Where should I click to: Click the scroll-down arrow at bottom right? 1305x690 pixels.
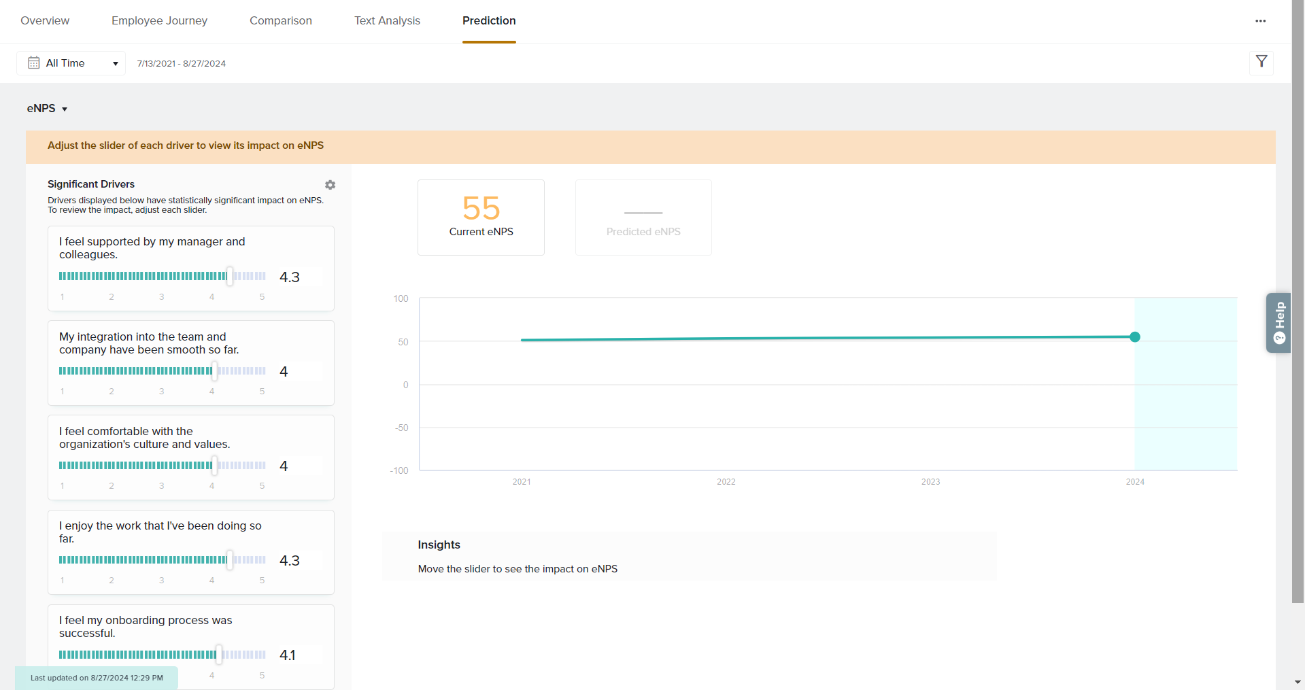(1298, 681)
